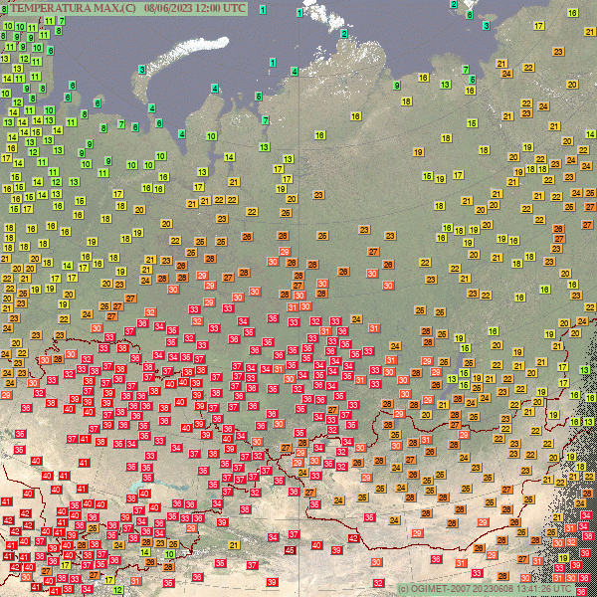Select the 16 marker in the map's top-right corner
Image resolution: width=597 pixels, height=597 pixels.
point(573,12)
